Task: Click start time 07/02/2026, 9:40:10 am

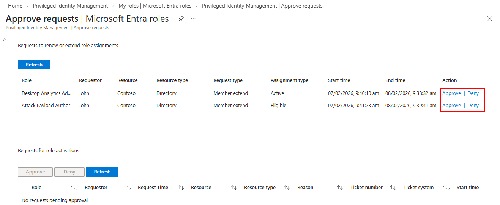Action: coord(353,93)
